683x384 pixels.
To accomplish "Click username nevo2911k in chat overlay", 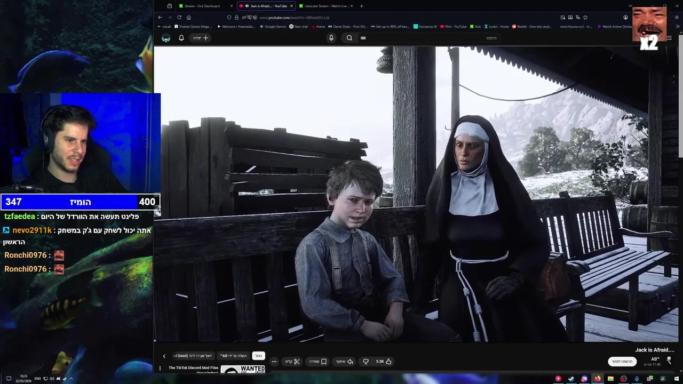I will [x=32, y=230].
